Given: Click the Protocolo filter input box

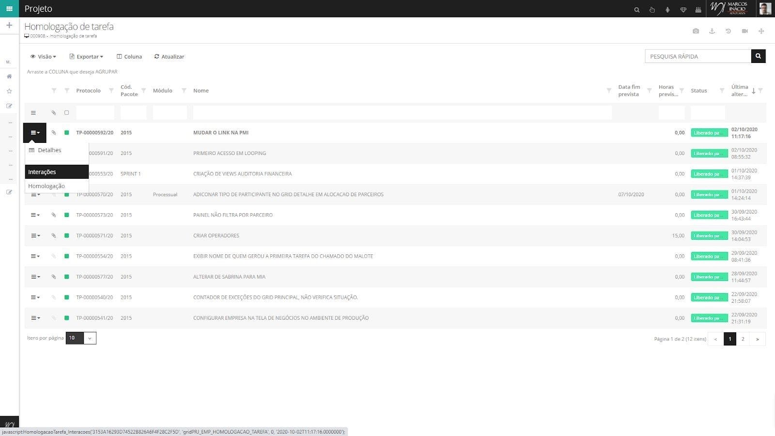Looking at the screenshot, I should [x=95, y=113].
